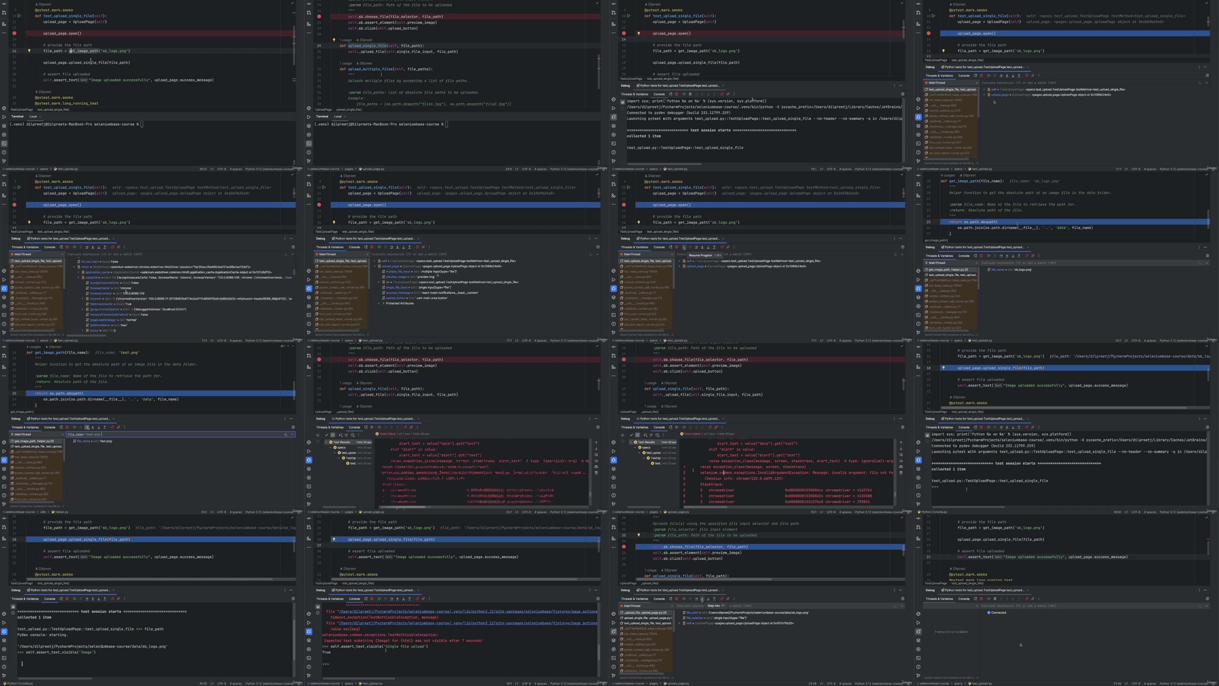Expand the 'proxy' dict entry
The height and width of the screenshot is (686, 1219).
pyautogui.click(x=82, y=330)
